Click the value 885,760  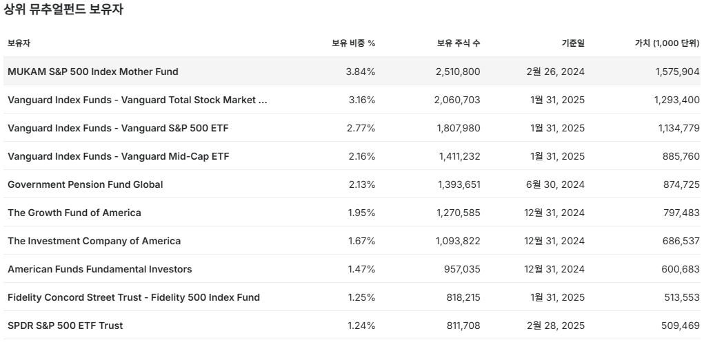[x=681, y=156]
